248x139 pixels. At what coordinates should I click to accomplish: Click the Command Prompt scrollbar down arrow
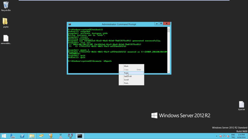(x=169, y=72)
